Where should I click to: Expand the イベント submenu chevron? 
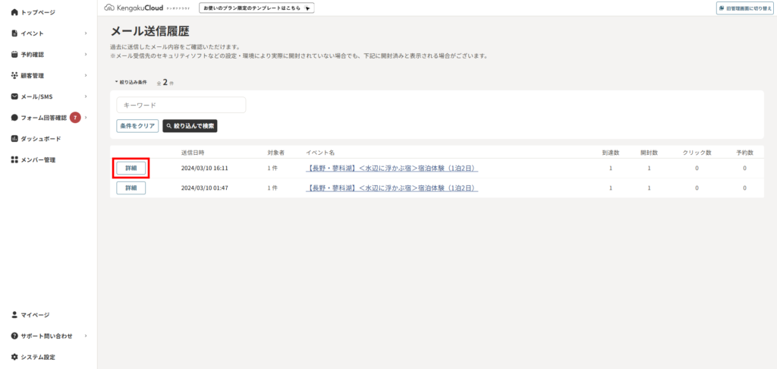coord(86,33)
